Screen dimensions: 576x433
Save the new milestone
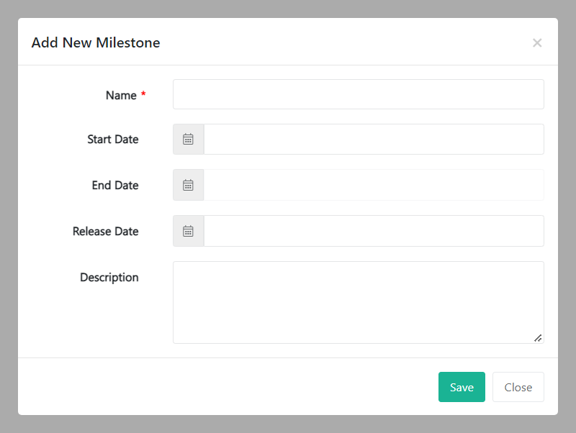pyautogui.click(x=462, y=387)
